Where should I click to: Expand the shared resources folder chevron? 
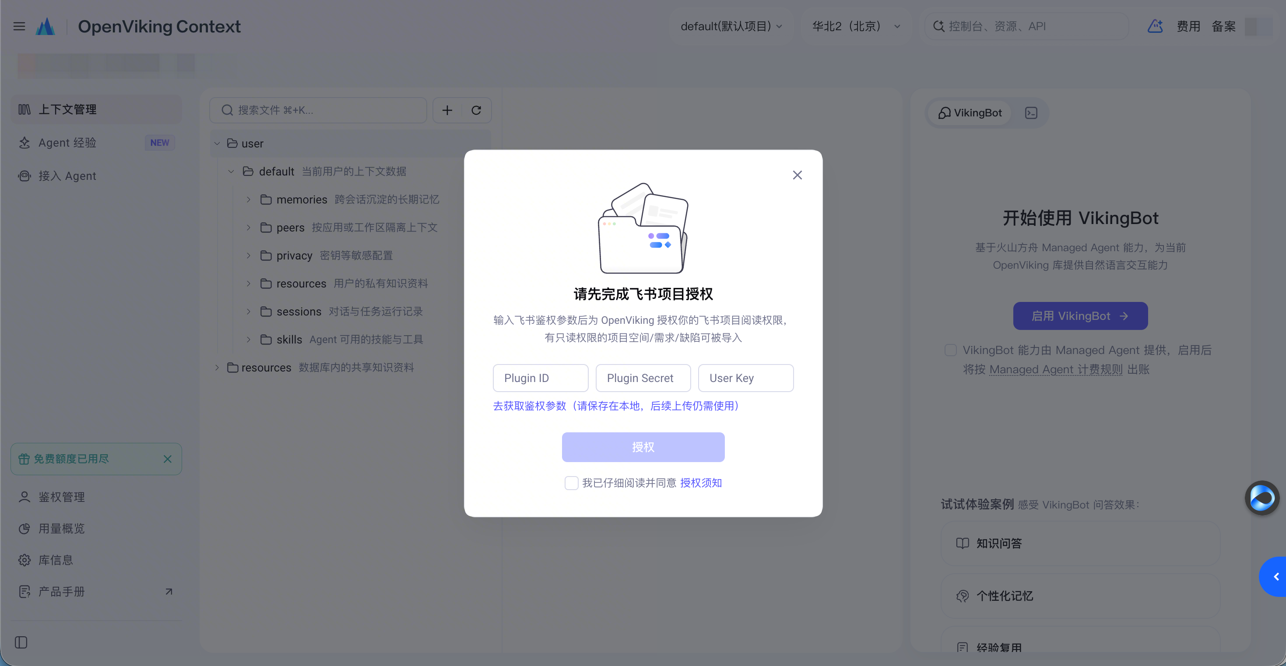click(217, 368)
